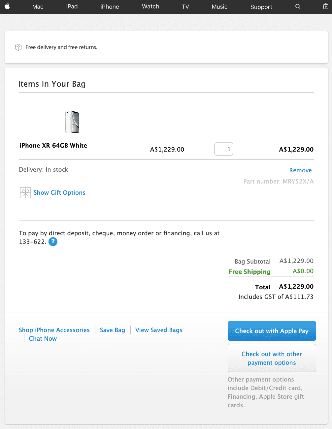Click the gift box icon
The image size is (332, 429).
pyautogui.click(x=25, y=193)
